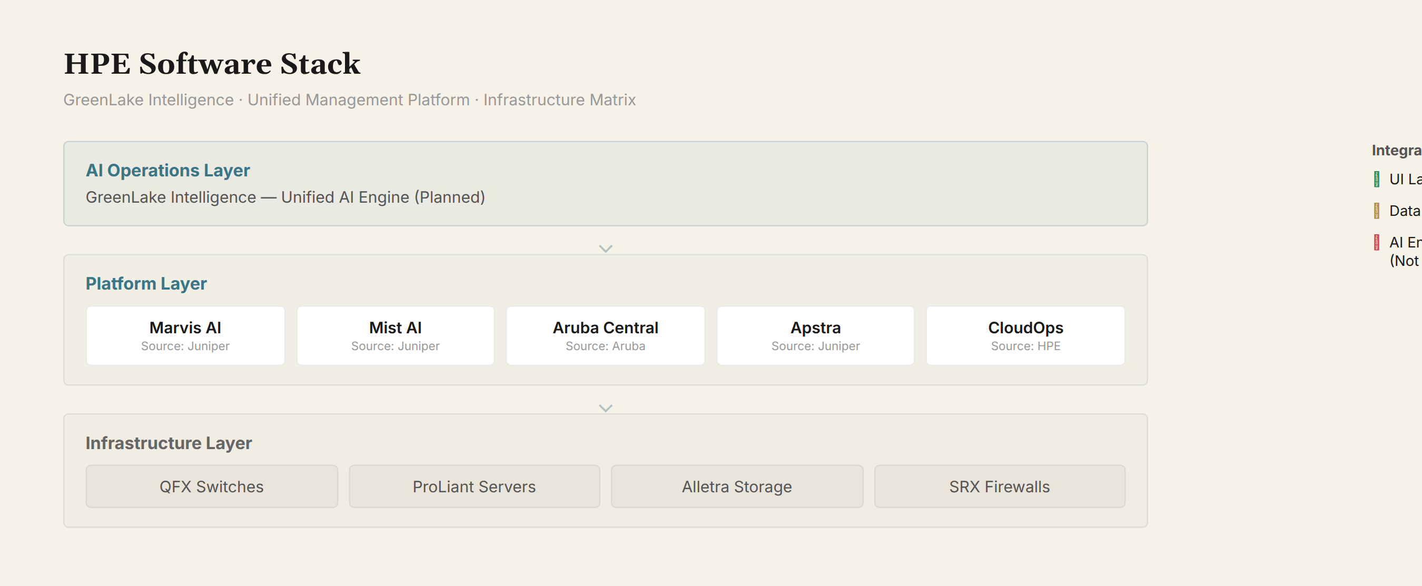
Task: Open the Aruba Central card
Action: [606, 335]
